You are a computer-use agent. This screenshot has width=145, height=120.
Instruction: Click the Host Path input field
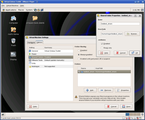pyautogui.click(x=112, y=34)
